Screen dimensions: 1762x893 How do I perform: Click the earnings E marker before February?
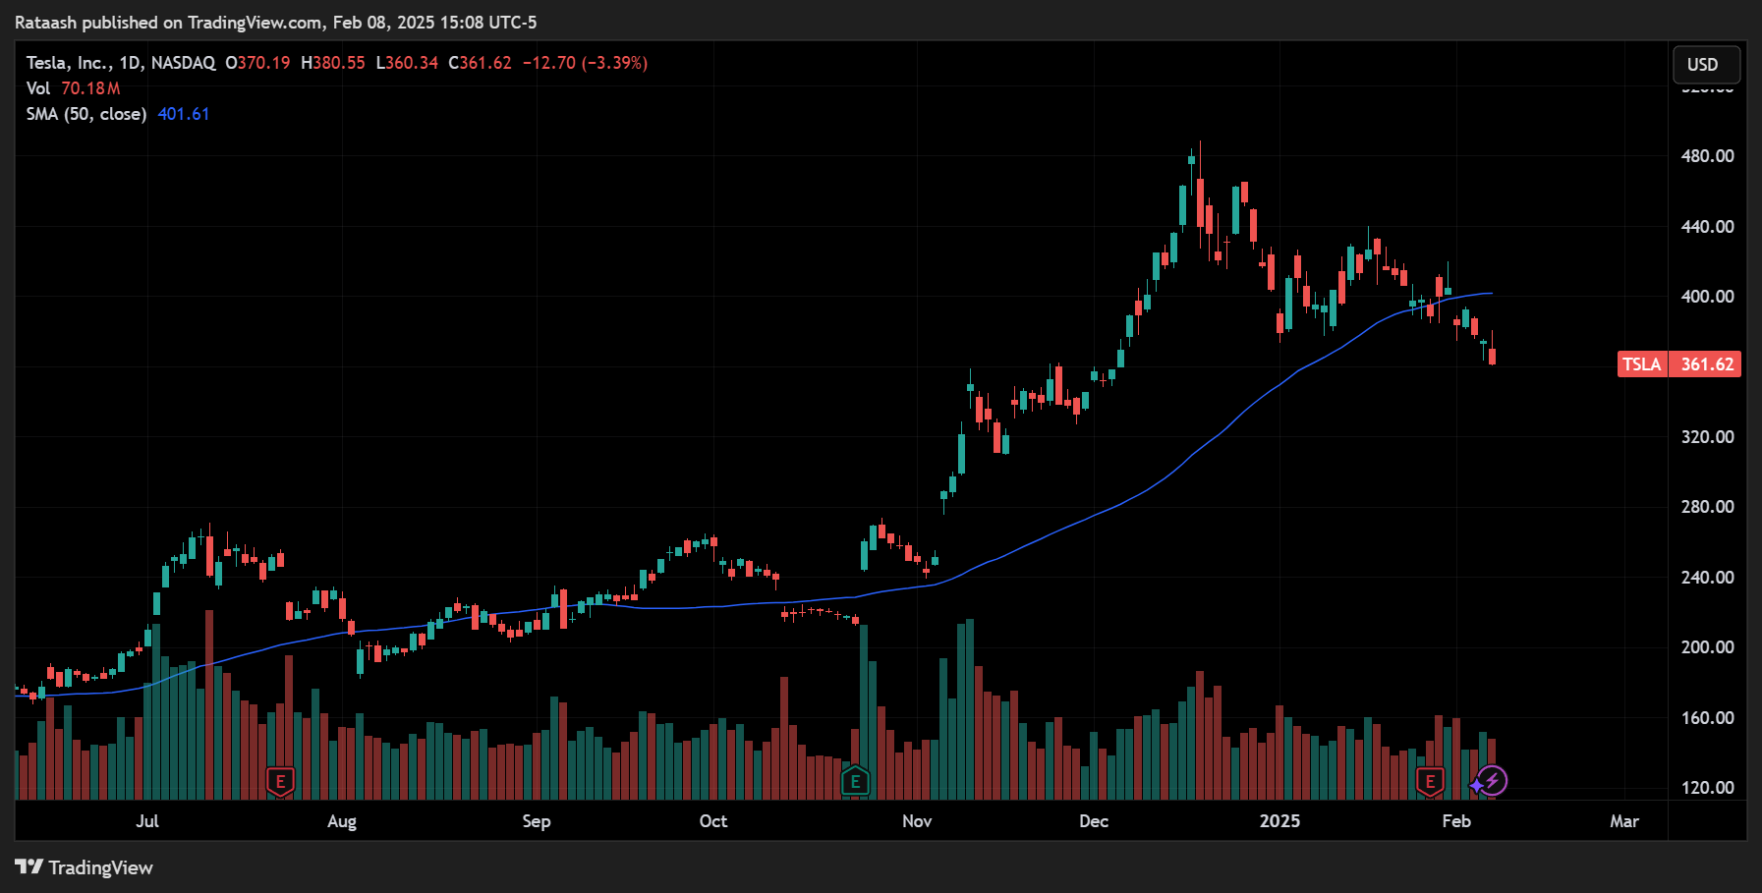(1430, 782)
